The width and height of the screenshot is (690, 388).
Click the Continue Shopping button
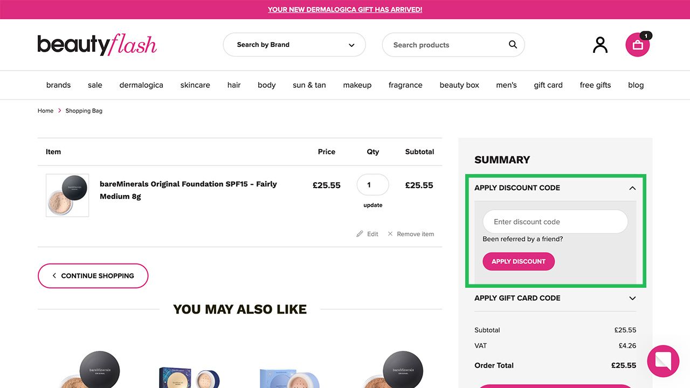(93, 275)
